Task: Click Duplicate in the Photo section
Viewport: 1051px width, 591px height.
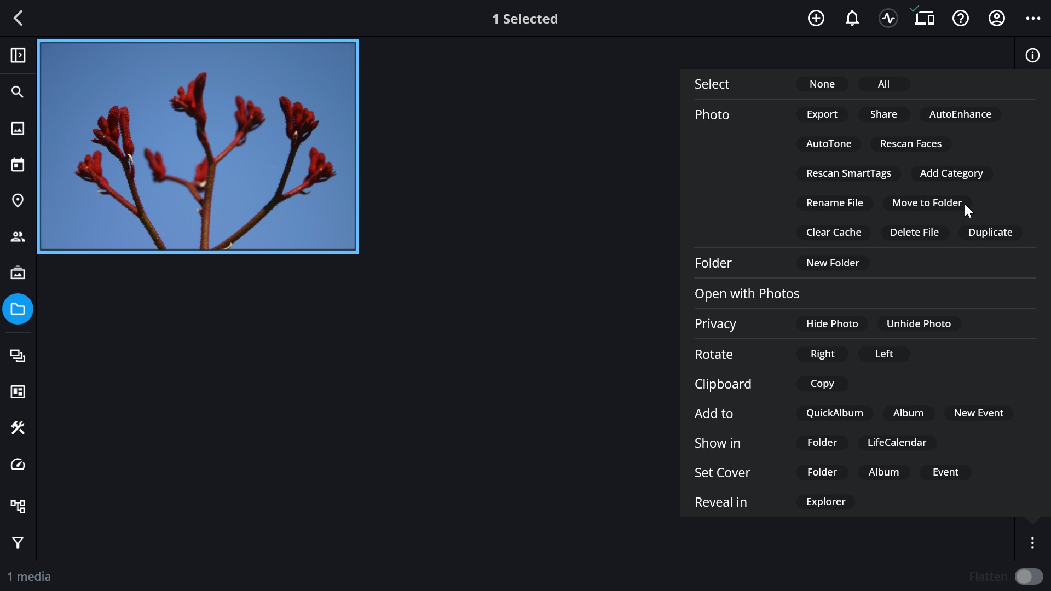Action: coord(990,232)
